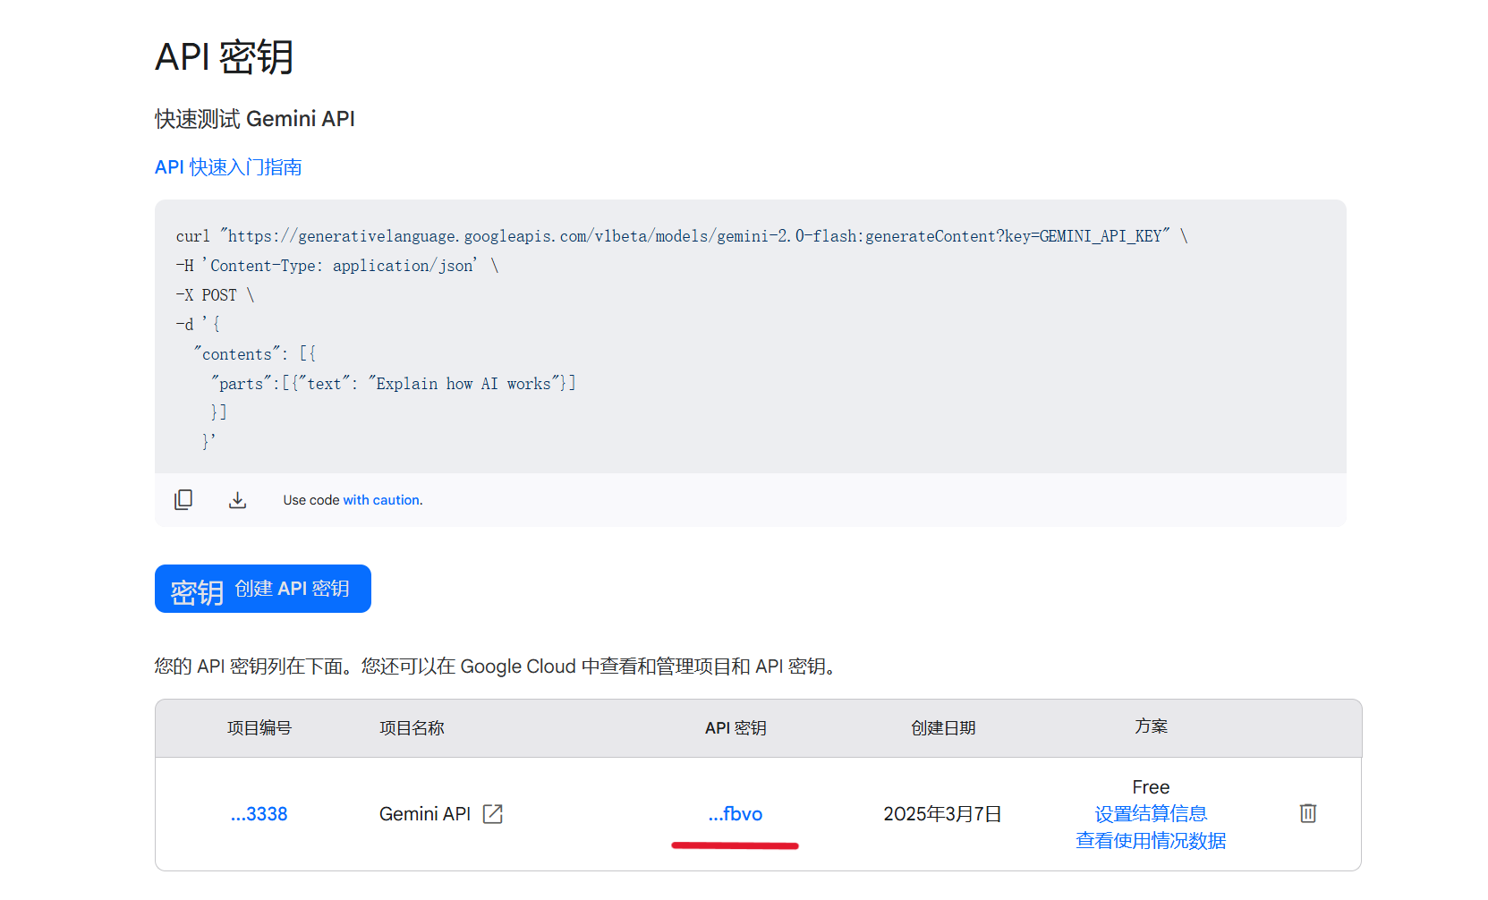Open project number ...3338

pos(259,814)
